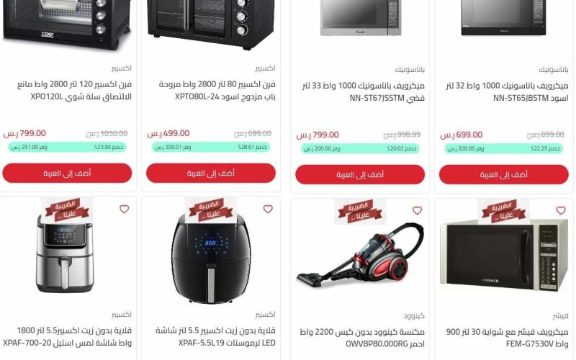Viewport: 576px width, 360px height.
Task: View stainless steel Xper air fryer image
Action: pos(65,253)
